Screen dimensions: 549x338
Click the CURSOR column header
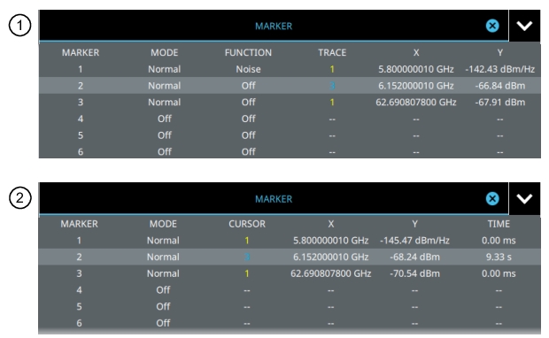pyautogui.click(x=247, y=224)
